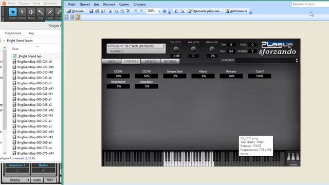
Task: Click the Explorer scrollbar up arrow
Action: click(5, 48)
